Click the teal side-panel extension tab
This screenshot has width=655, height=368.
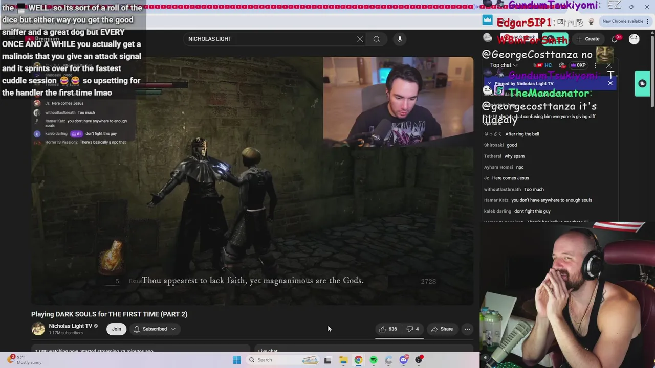pyautogui.click(x=642, y=84)
